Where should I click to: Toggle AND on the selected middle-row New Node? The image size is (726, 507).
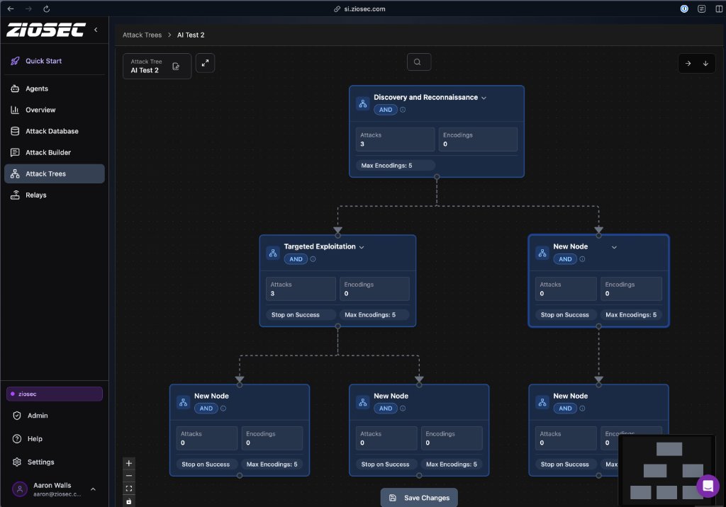pos(565,259)
